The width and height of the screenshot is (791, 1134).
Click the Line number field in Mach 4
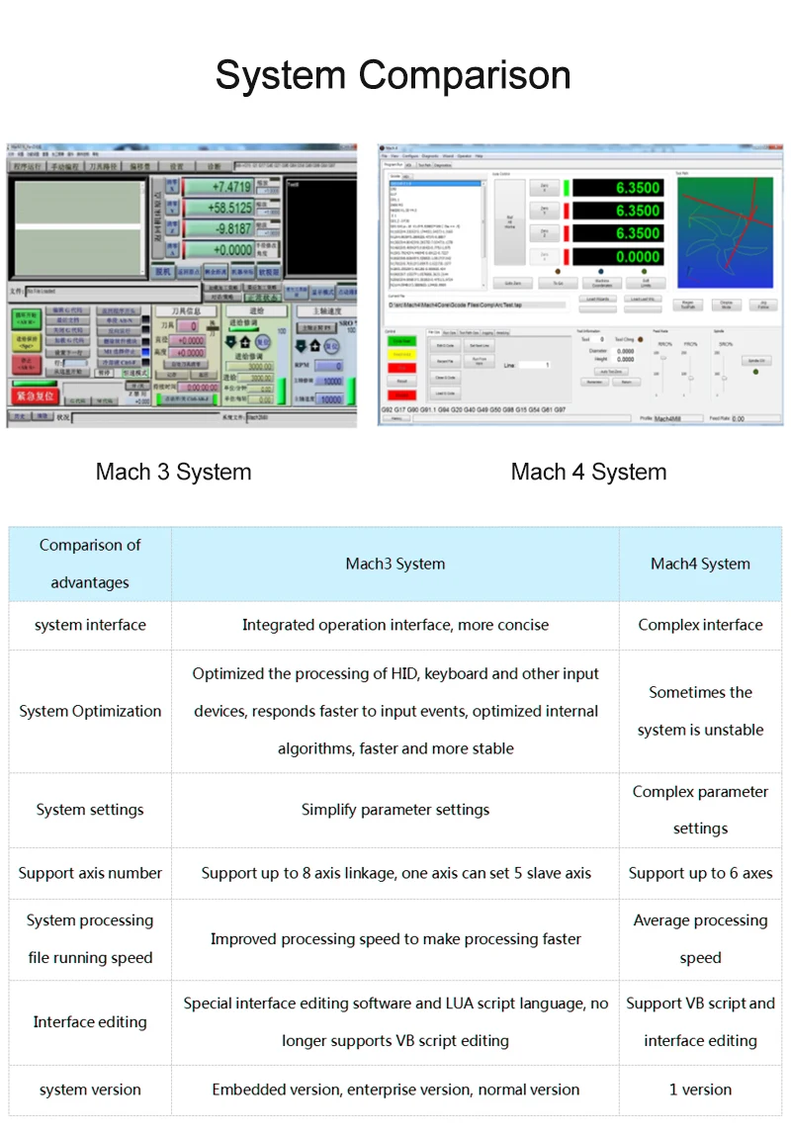click(x=535, y=365)
